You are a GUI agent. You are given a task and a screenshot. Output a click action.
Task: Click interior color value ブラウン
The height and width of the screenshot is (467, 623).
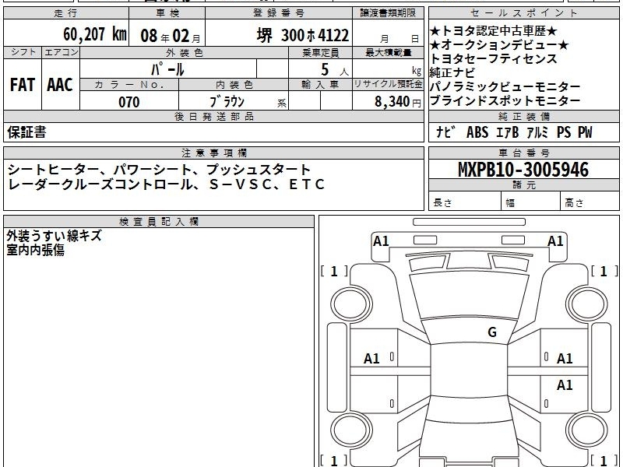pos(227,102)
